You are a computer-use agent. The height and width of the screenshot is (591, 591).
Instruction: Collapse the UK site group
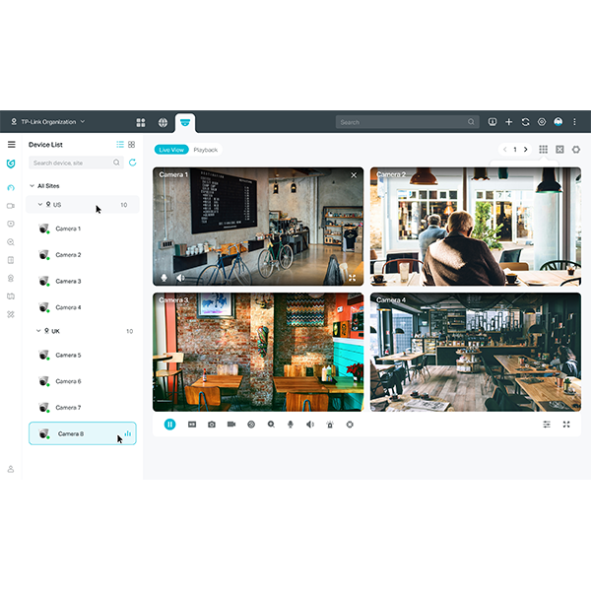click(38, 331)
